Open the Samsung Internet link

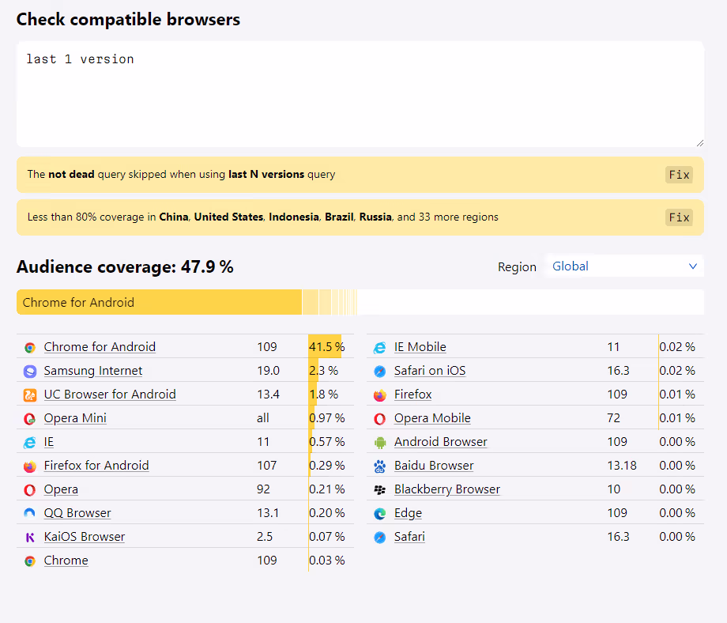coord(92,371)
